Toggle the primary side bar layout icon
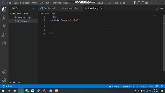The height and width of the screenshot is (93, 165). pos(135,3)
